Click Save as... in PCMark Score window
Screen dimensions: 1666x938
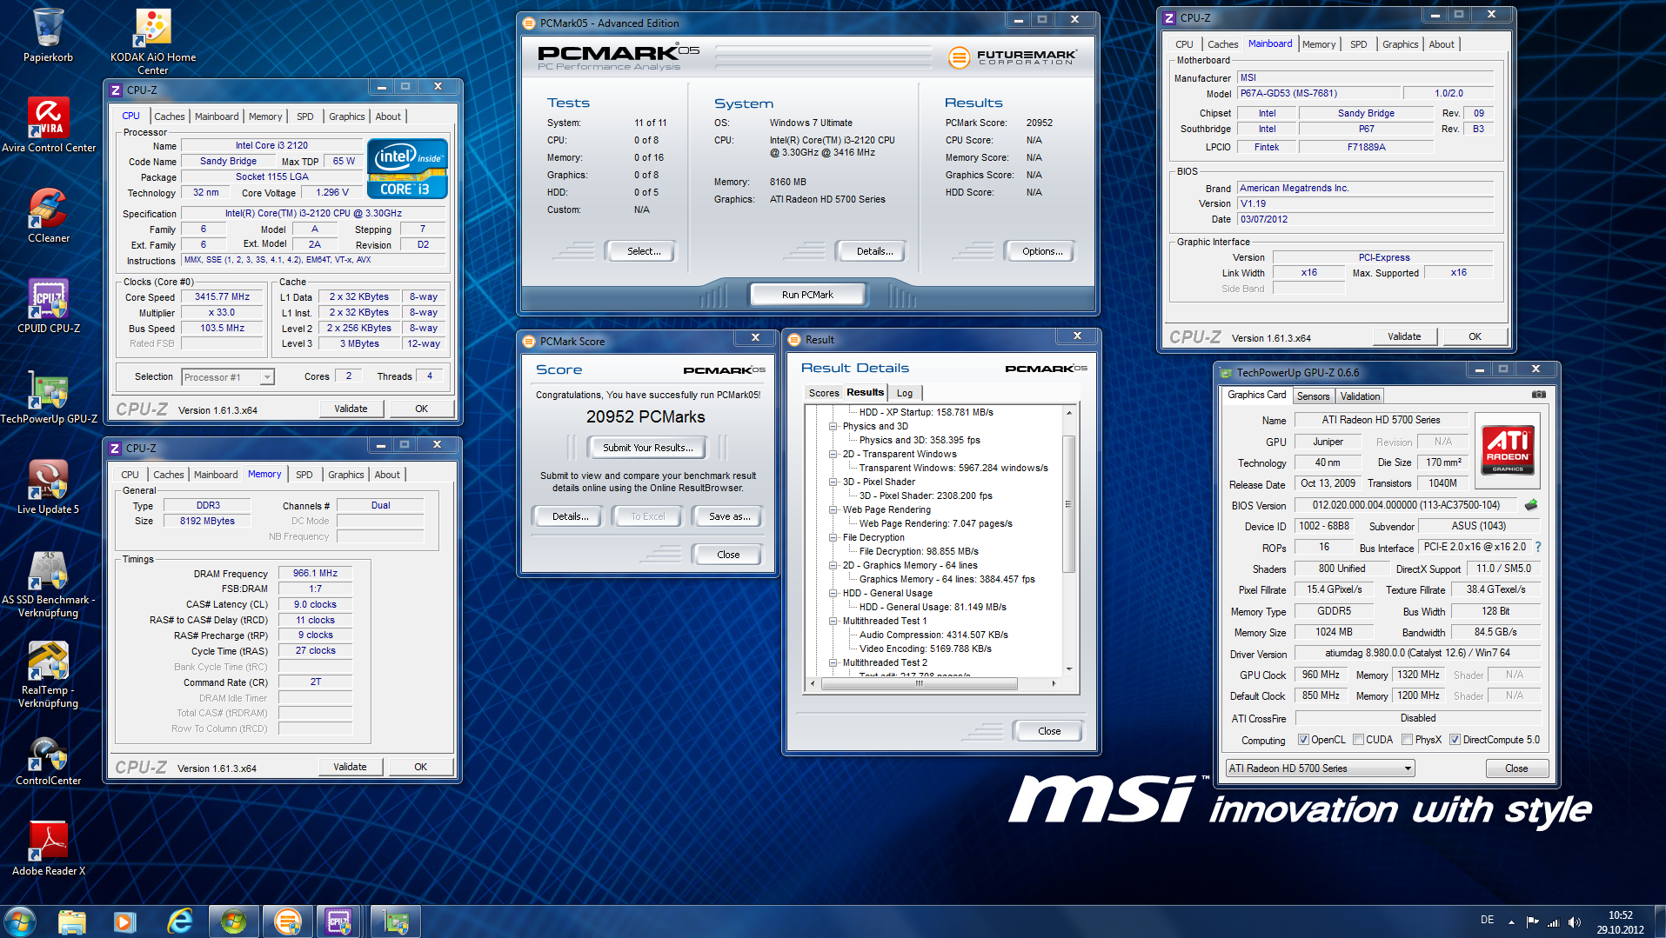tap(729, 516)
